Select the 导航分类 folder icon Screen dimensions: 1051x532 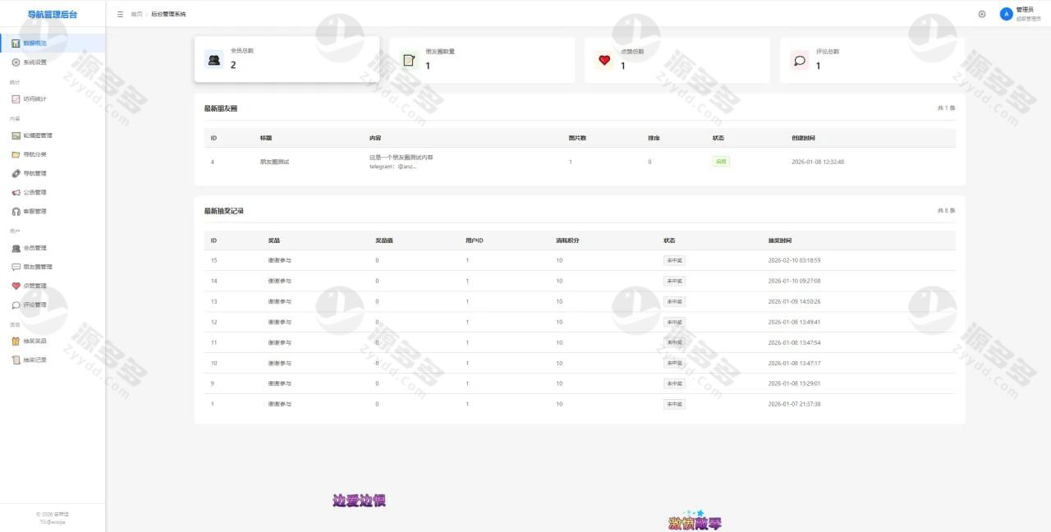point(16,155)
